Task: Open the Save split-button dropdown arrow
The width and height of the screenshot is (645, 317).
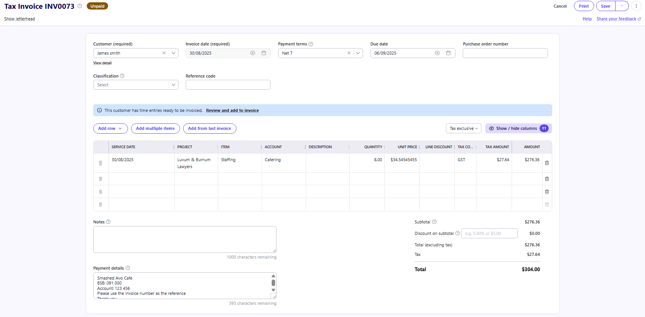Action: tap(622, 6)
